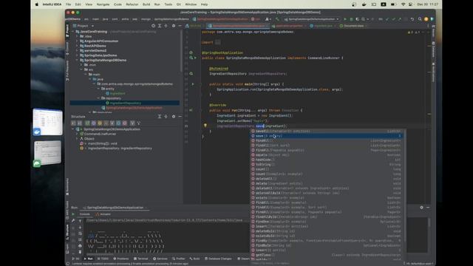473x266 pixels.
Task: Open Database tool window on right strip
Action: [x=433, y=50]
